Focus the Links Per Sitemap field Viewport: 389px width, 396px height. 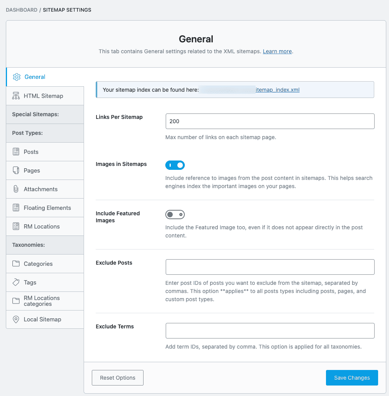click(270, 121)
